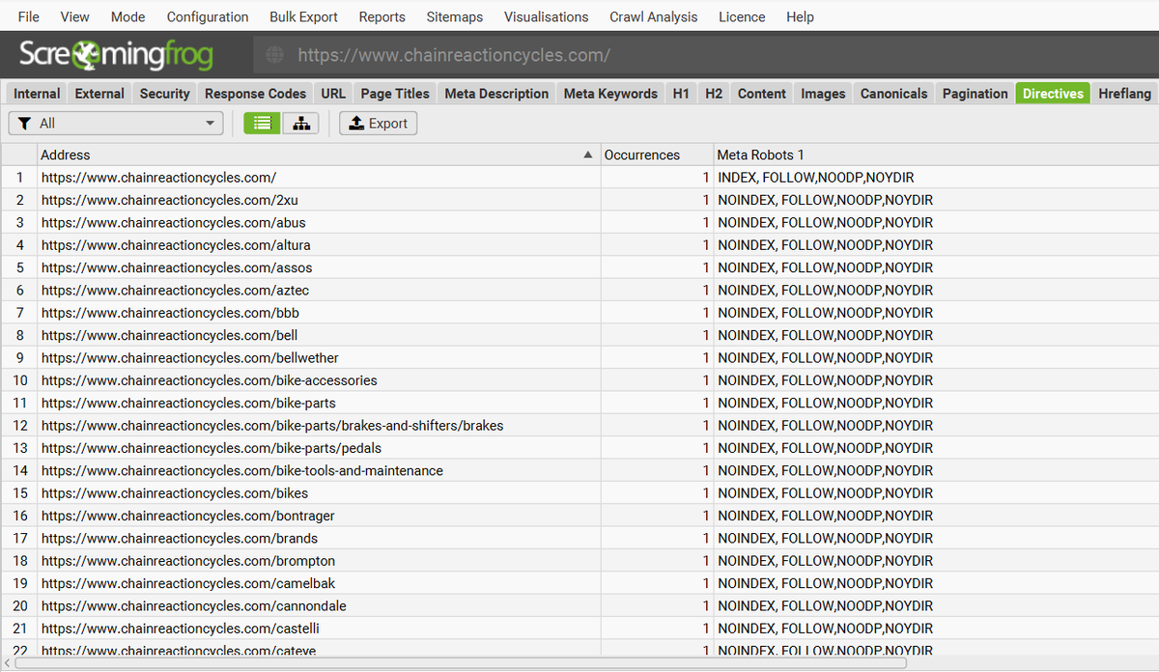The width and height of the screenshot is (1159, 672).
Task: Switch to the Pagination tab
Action: click(975, 94)
